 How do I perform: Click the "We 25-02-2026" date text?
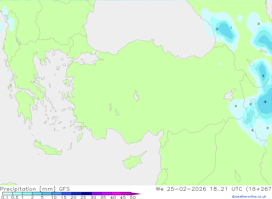181,189
